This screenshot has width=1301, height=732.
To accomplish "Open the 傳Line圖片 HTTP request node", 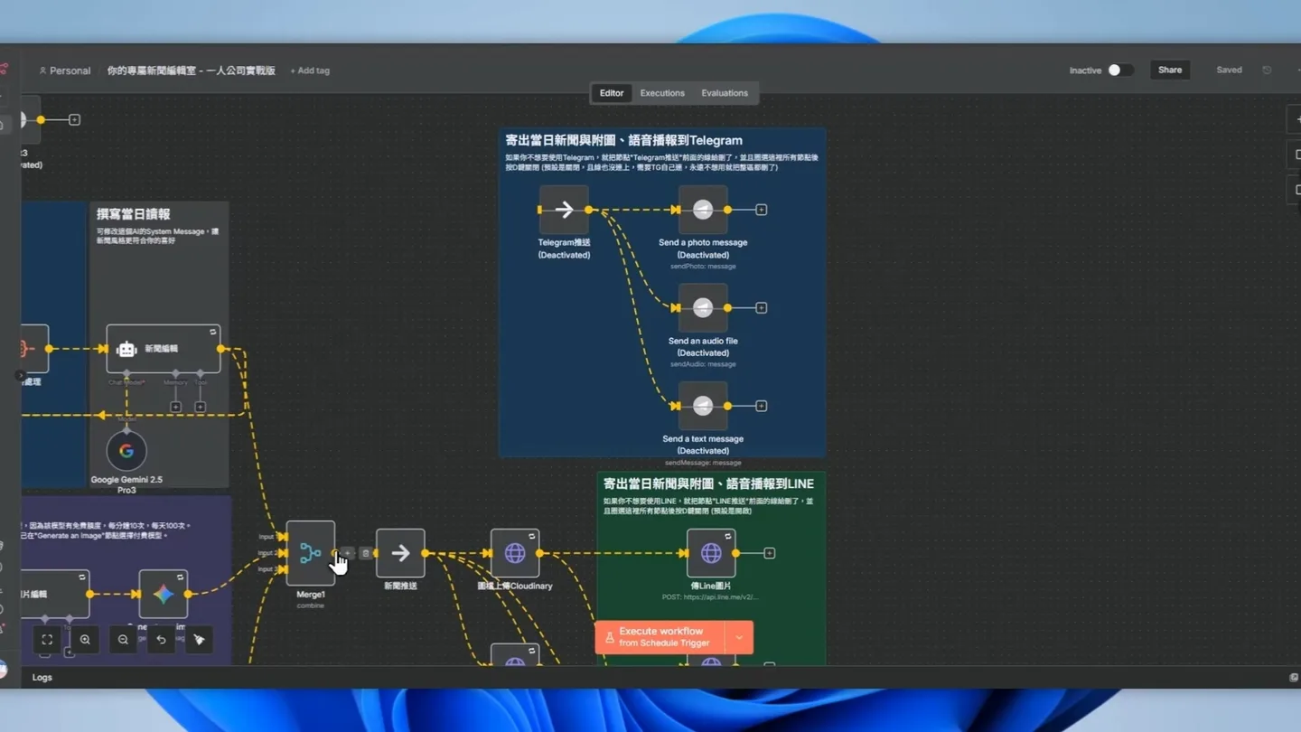I will tap(711, 553).
